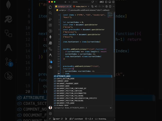Image resolution: width=162 pixels, height=121 pixels.
Task: Click the split editor icon
Action: click(x=110, y=7)
